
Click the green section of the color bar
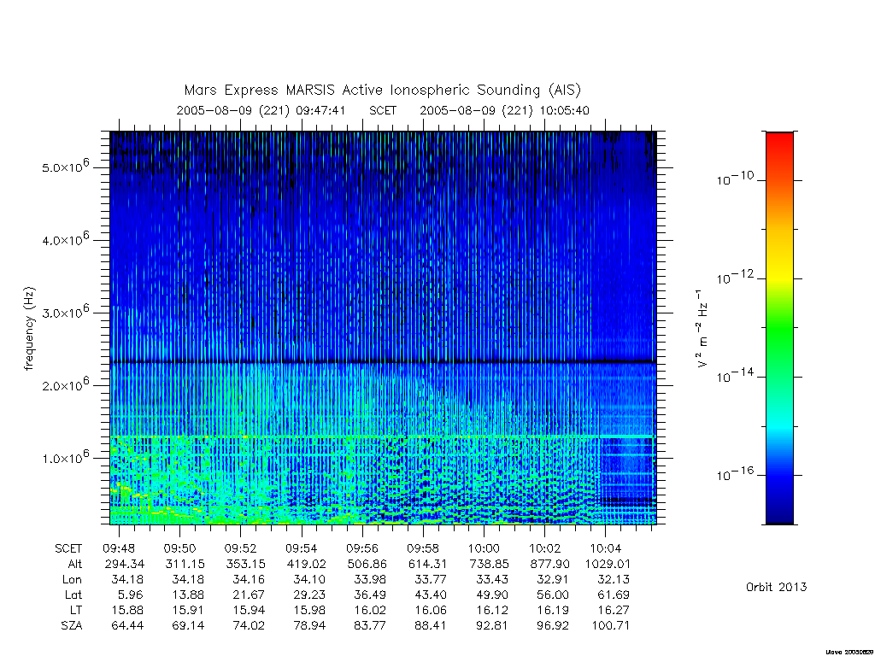[x=779, y=329]
